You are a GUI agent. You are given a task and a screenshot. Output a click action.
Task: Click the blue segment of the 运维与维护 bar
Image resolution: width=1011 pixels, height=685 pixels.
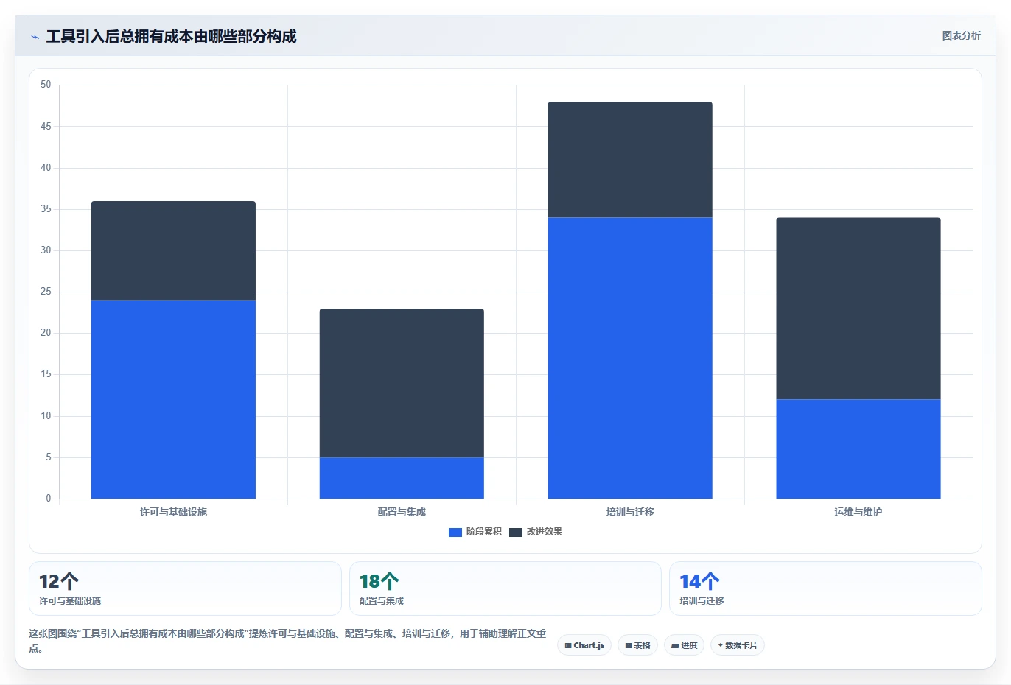[858, 449]
